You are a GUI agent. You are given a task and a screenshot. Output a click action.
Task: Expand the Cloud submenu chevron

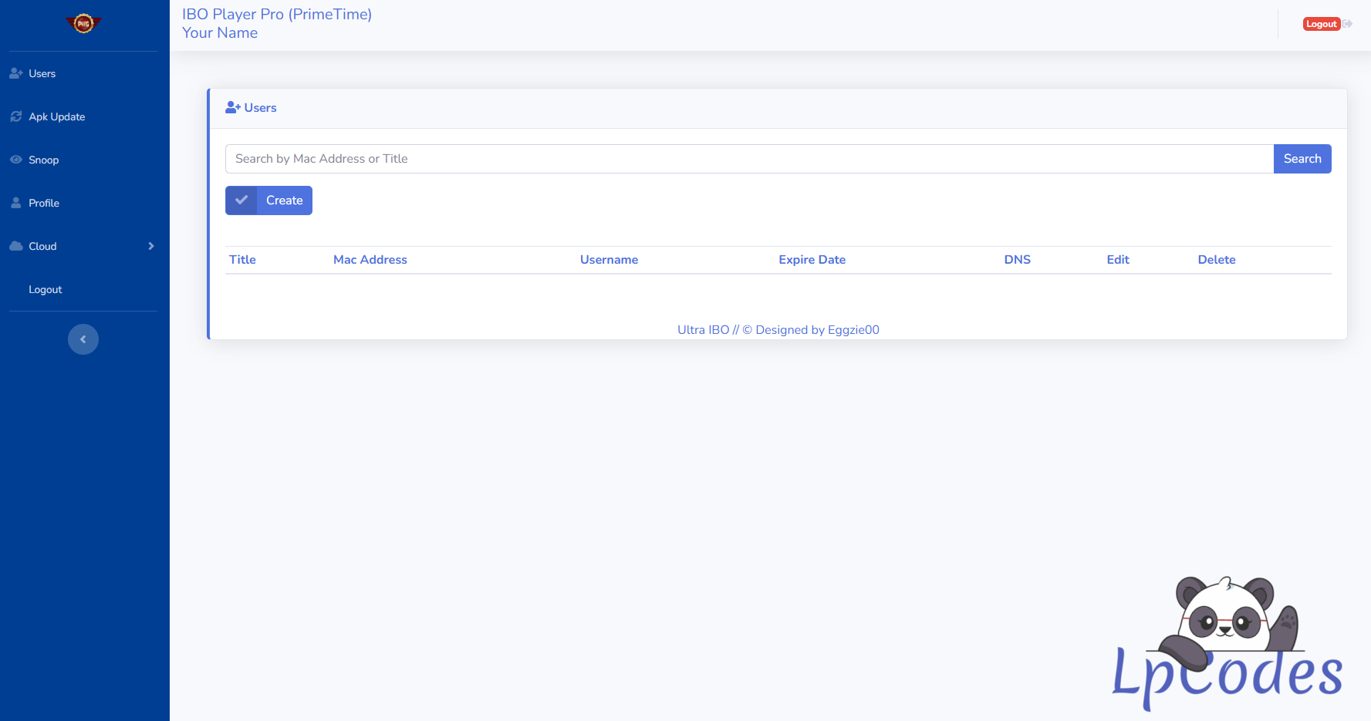click(151, 246)
